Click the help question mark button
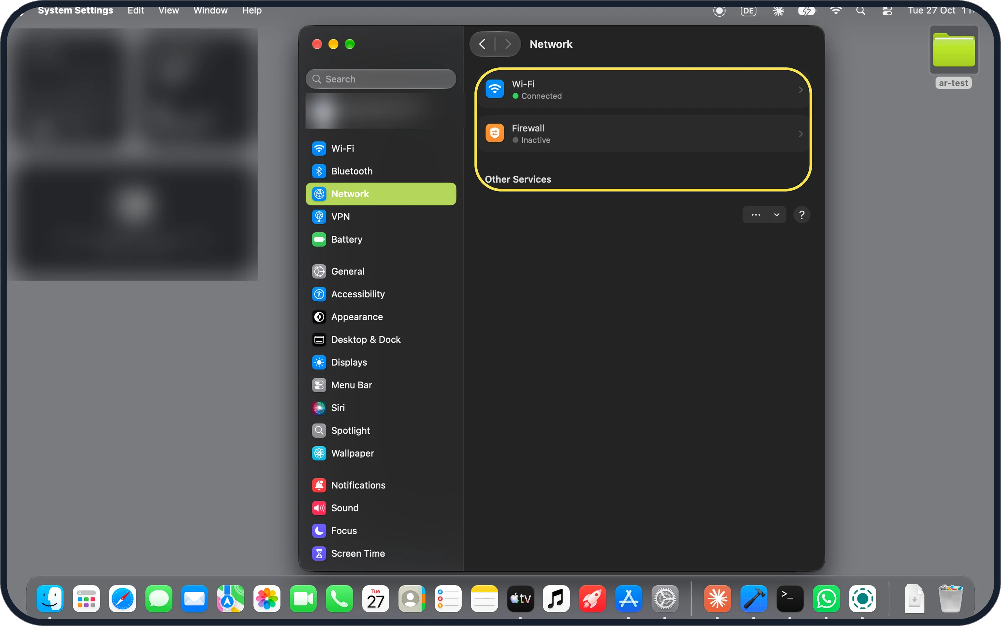Image resolution: width=1001 pixels, height=626 pixels. click(802, 215)
